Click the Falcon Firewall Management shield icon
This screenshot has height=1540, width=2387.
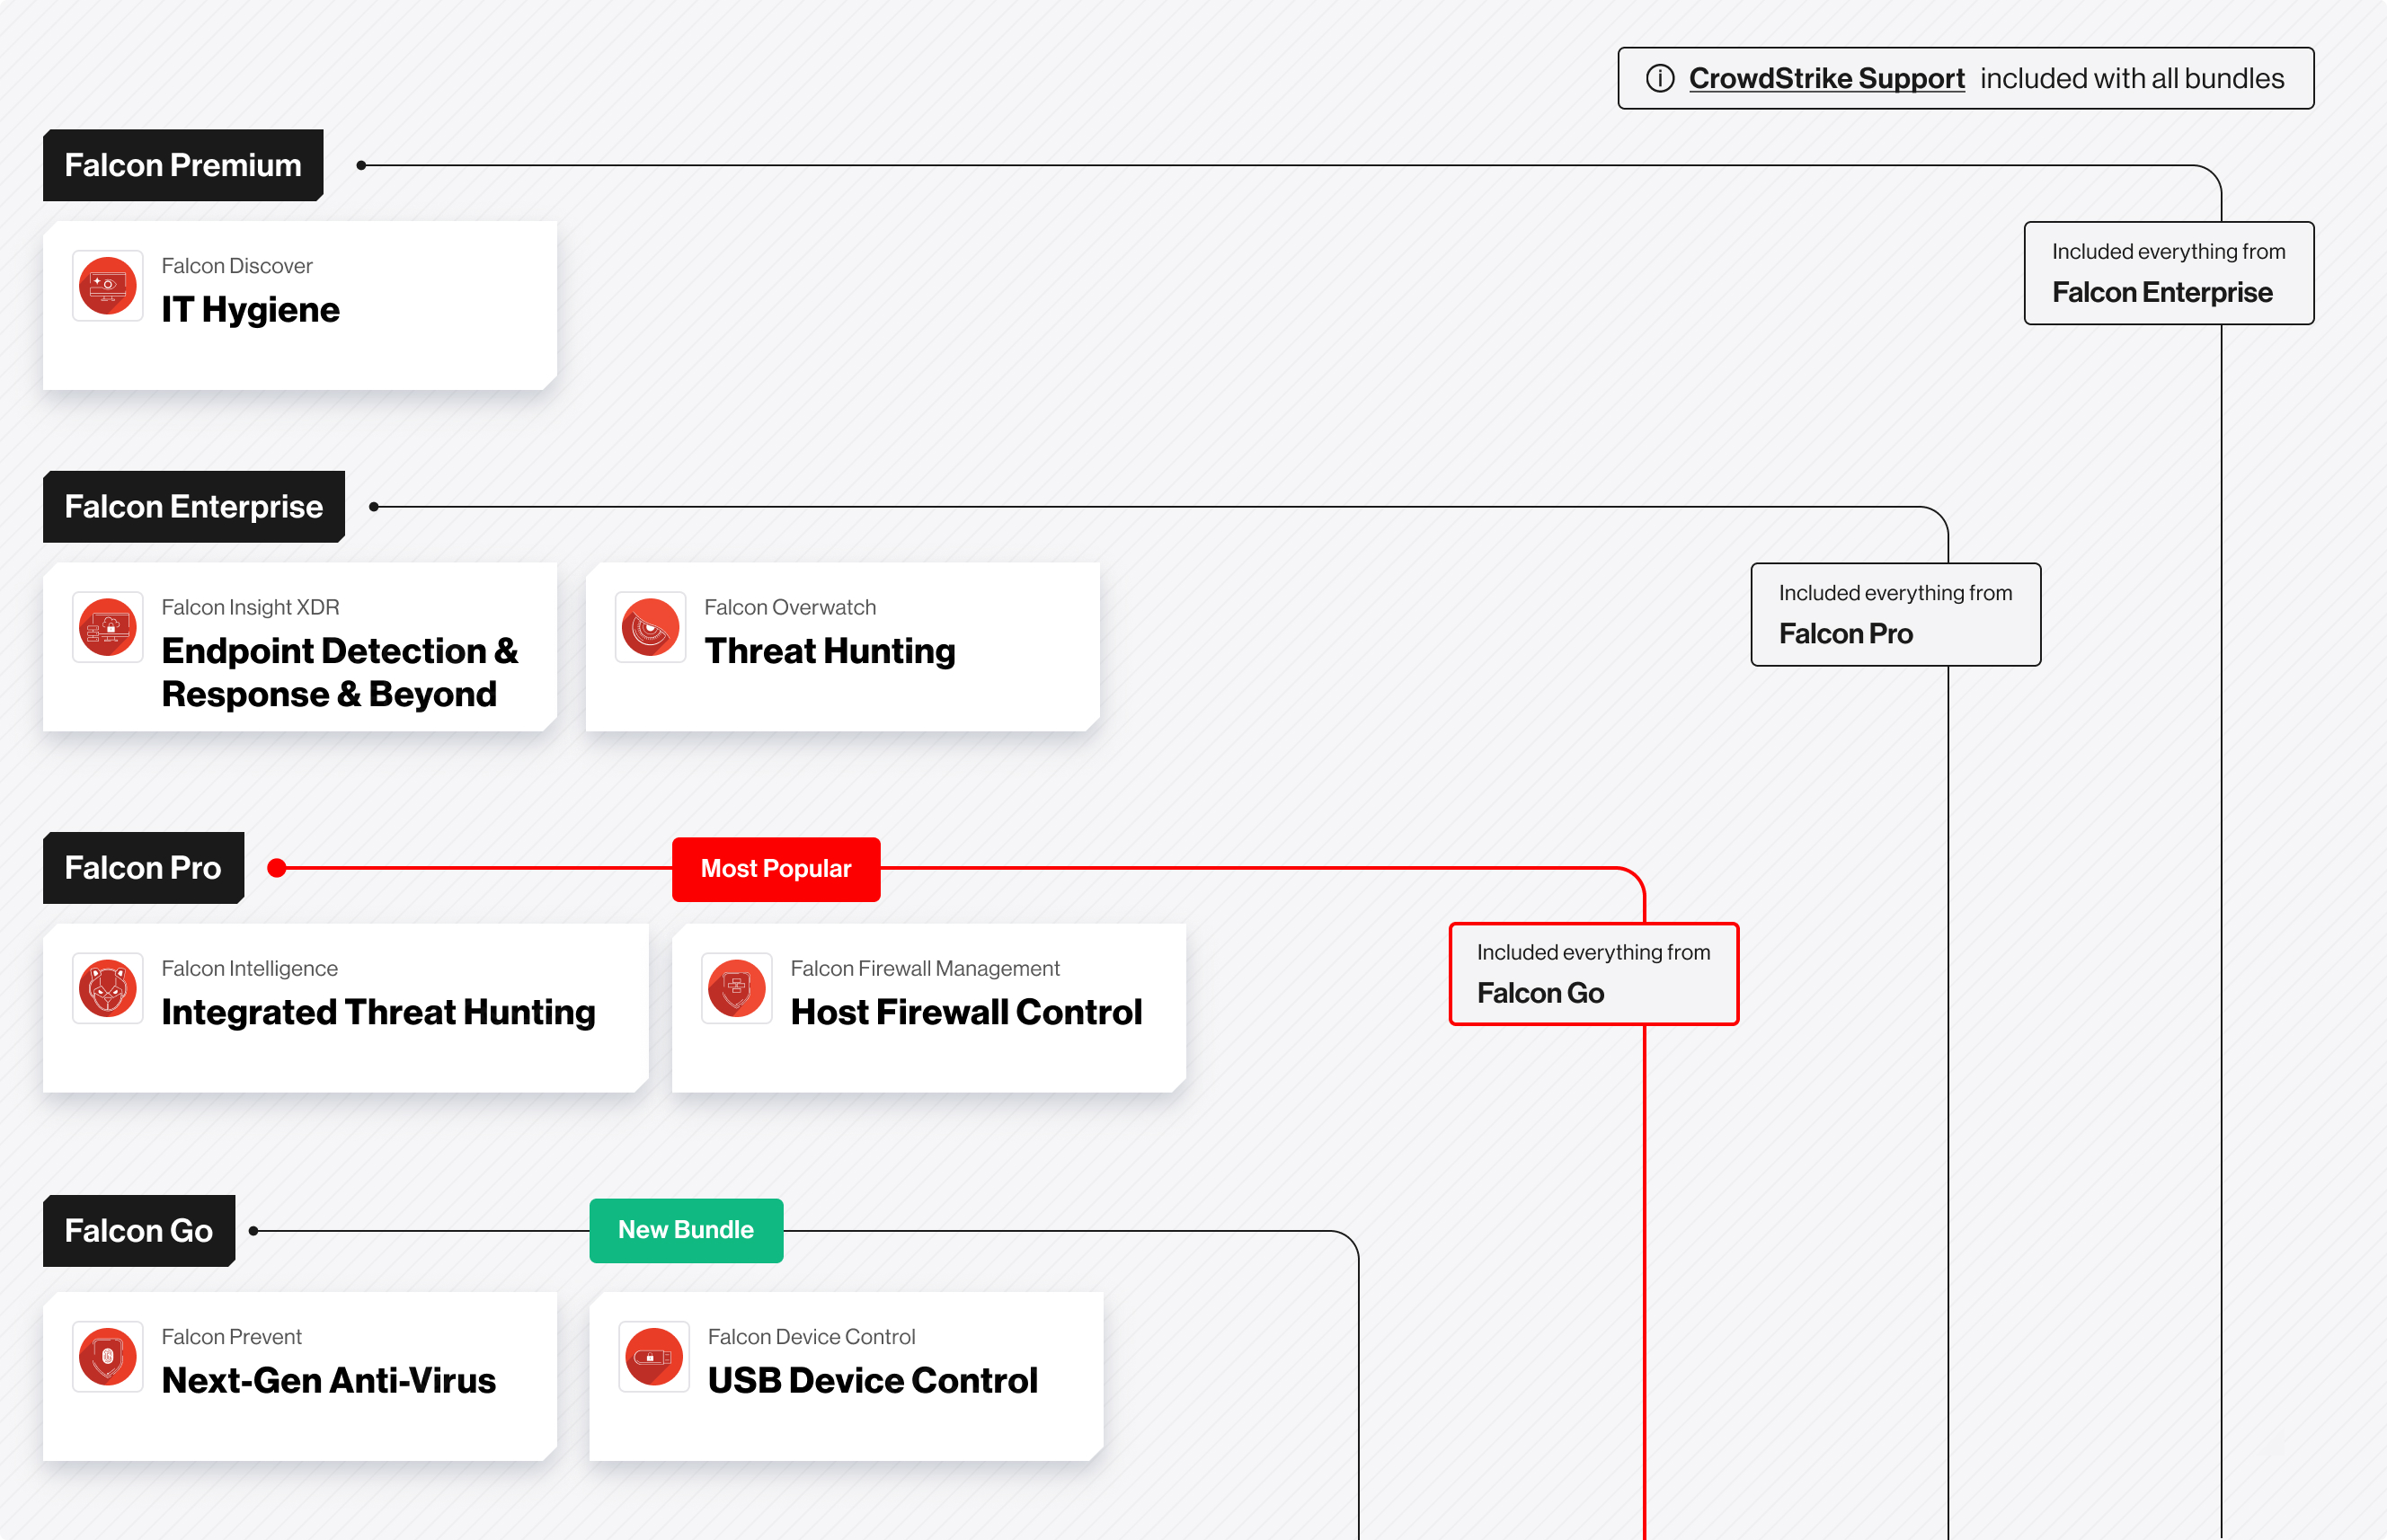(736, 988)
